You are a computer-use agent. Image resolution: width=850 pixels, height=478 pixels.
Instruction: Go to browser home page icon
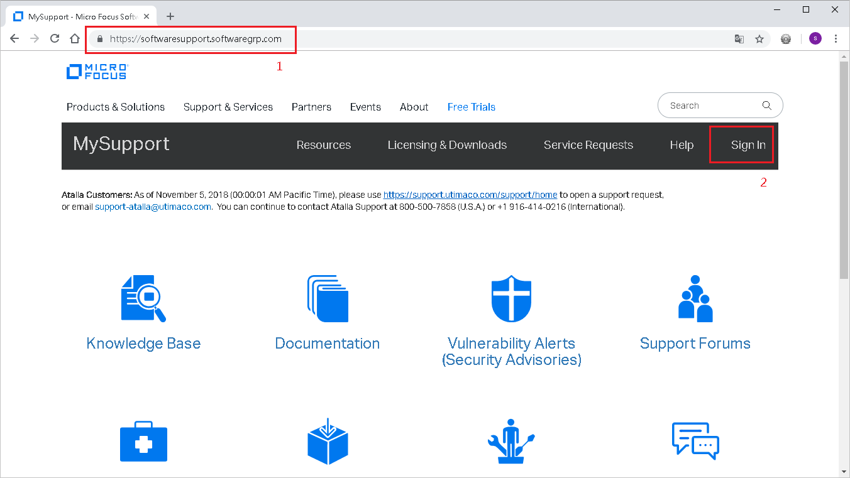tap(75, 38)
